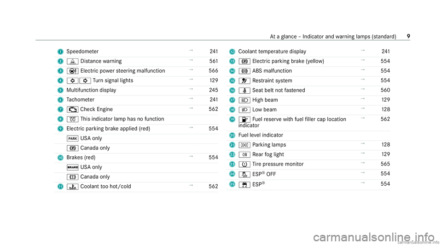This screenshot has width=442, height=245.
Task: Click the Distance warning icon
Action: pyautogui.click(x=72, y=61)
